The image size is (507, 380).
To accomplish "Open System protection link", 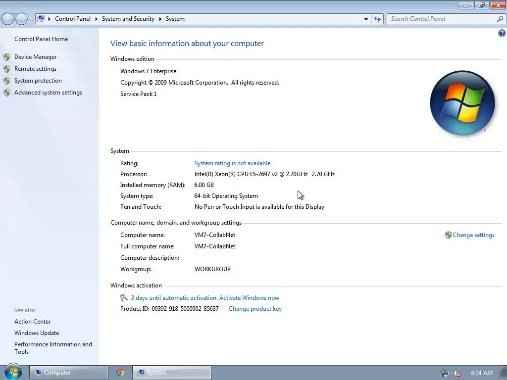I will 38,81.
